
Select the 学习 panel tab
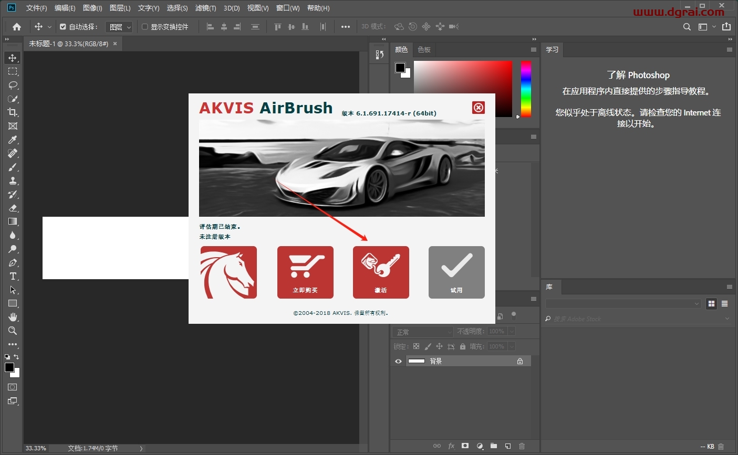[552, 50]
